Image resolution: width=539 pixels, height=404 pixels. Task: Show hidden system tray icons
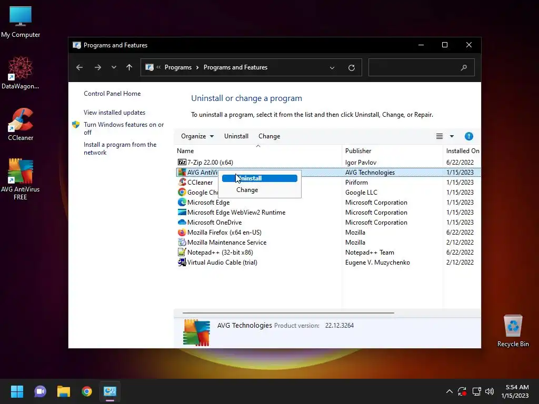tap(450, 391)
